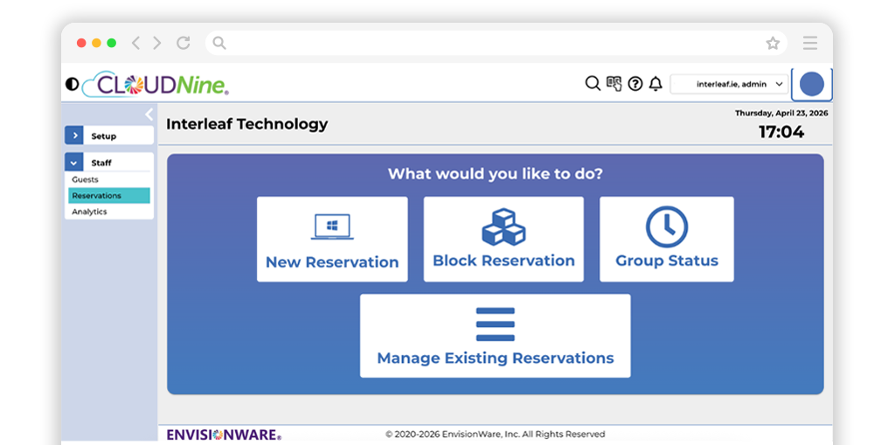
Task: Open Reservations in the Staff menu
Action: pos(109,195)
